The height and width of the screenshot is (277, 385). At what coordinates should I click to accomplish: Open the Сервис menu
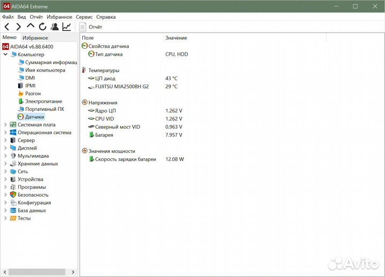pos(84,17)
